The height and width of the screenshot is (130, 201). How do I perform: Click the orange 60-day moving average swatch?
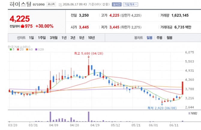(27, 49)
